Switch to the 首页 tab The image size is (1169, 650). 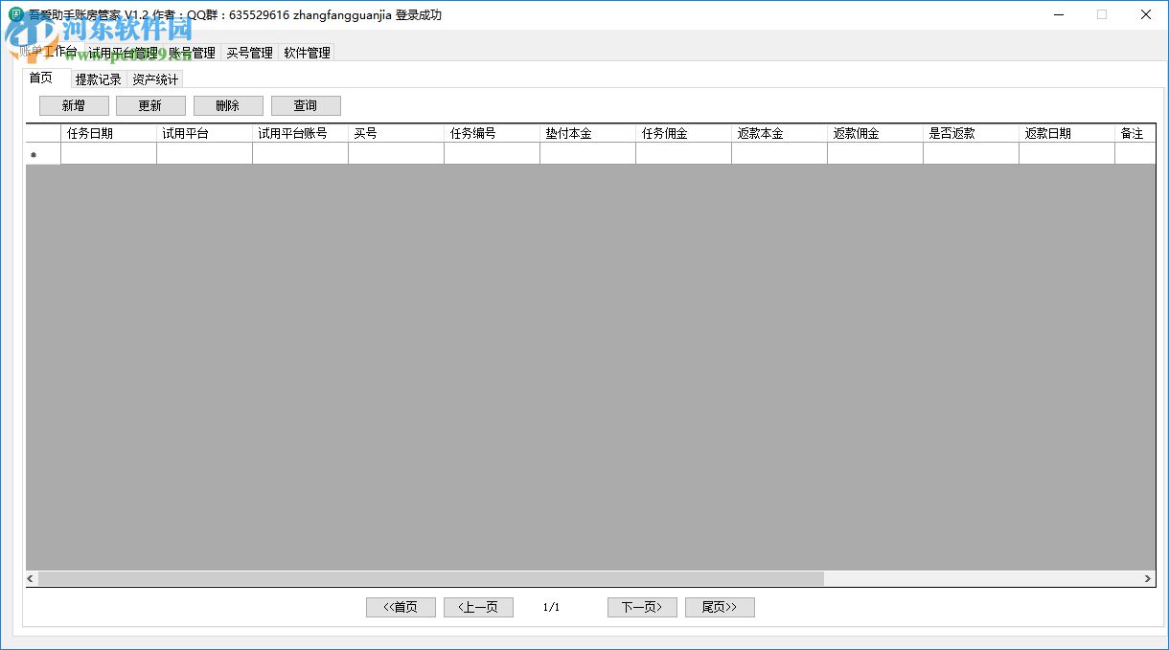tap(43, 78)
